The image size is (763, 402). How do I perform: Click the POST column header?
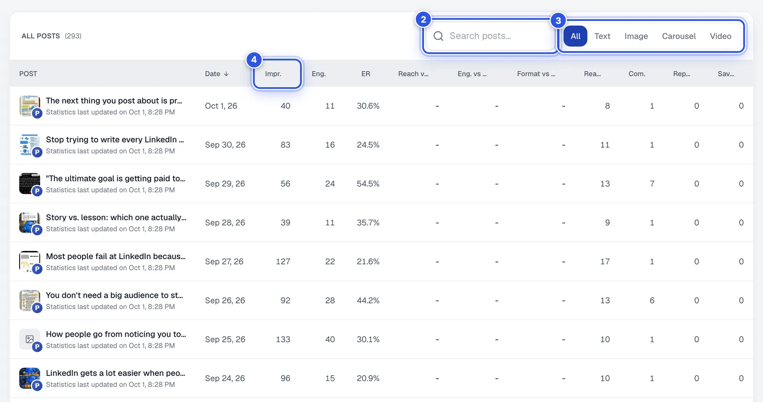coord(28,74)
